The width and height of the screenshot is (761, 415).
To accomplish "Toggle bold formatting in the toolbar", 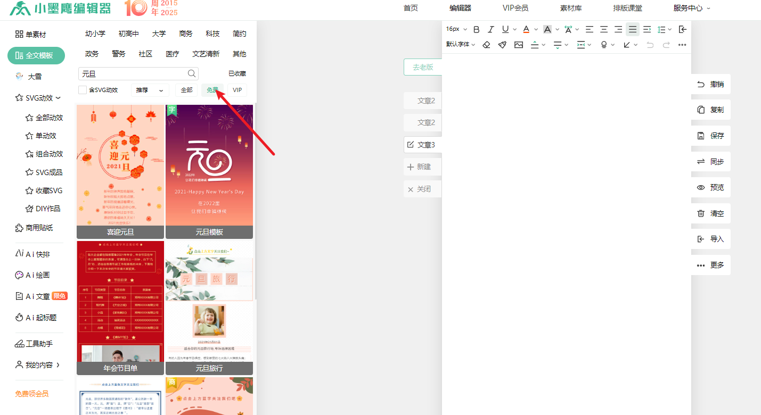I will coord(477,29).
